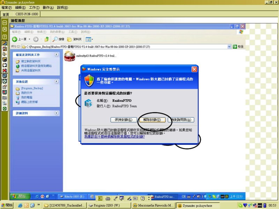The width and height of the screenshot is (279, 209).
Task: Click local 開始 Start button
Action: click(x=7, y=205)
